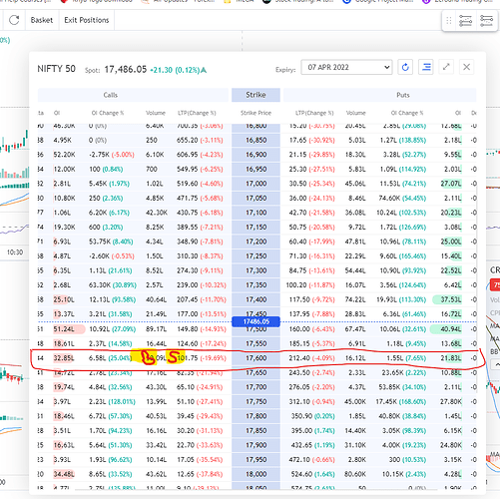Click call LTP 39.45 in the 17,800 row

pos(186,416)
